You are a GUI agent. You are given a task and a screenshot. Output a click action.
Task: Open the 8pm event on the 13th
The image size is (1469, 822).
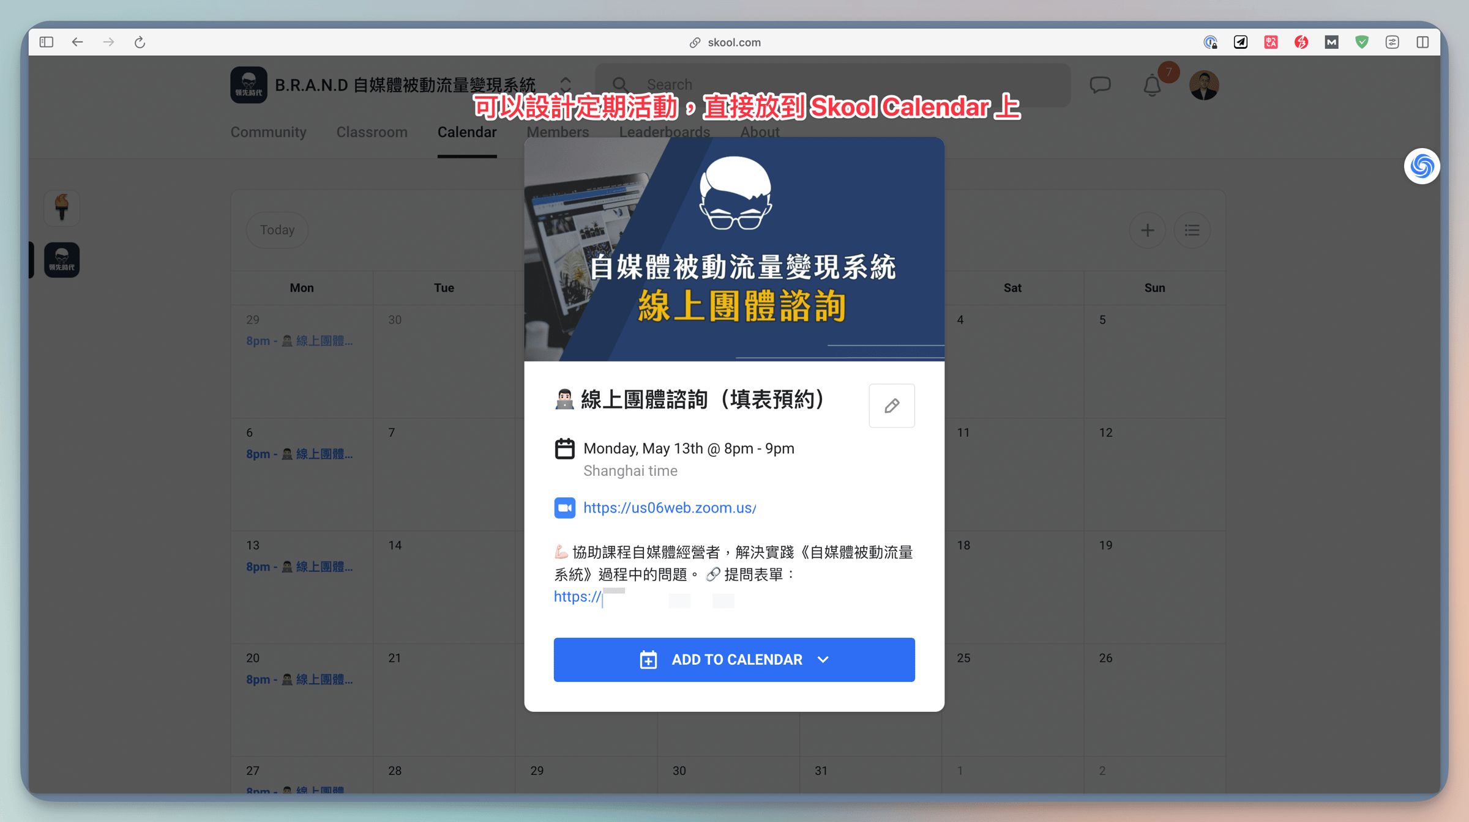300,567
